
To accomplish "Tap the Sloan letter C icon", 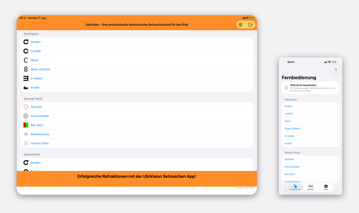I will pyautogui.click(x=26, y=60).
